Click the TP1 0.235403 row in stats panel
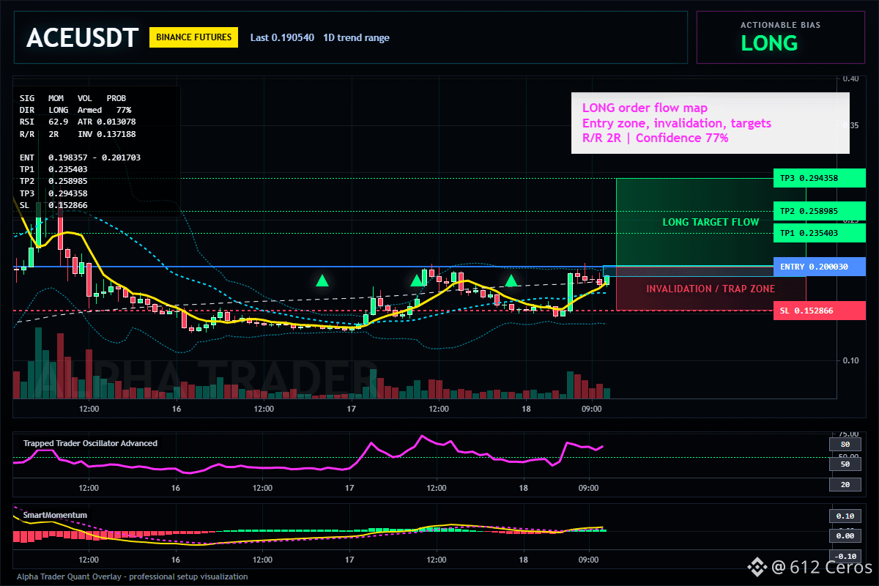Viewport: 879px width, 586px height. (x=53, y=169)
